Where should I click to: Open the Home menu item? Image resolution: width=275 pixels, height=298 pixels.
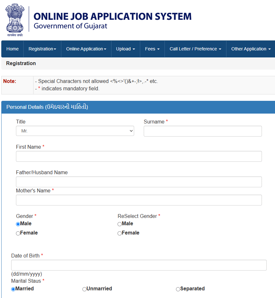[12, 49]
